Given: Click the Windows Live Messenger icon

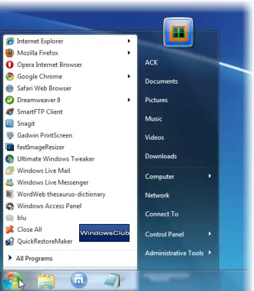Looking at the screenshot, I should click(x=10, y=183).
